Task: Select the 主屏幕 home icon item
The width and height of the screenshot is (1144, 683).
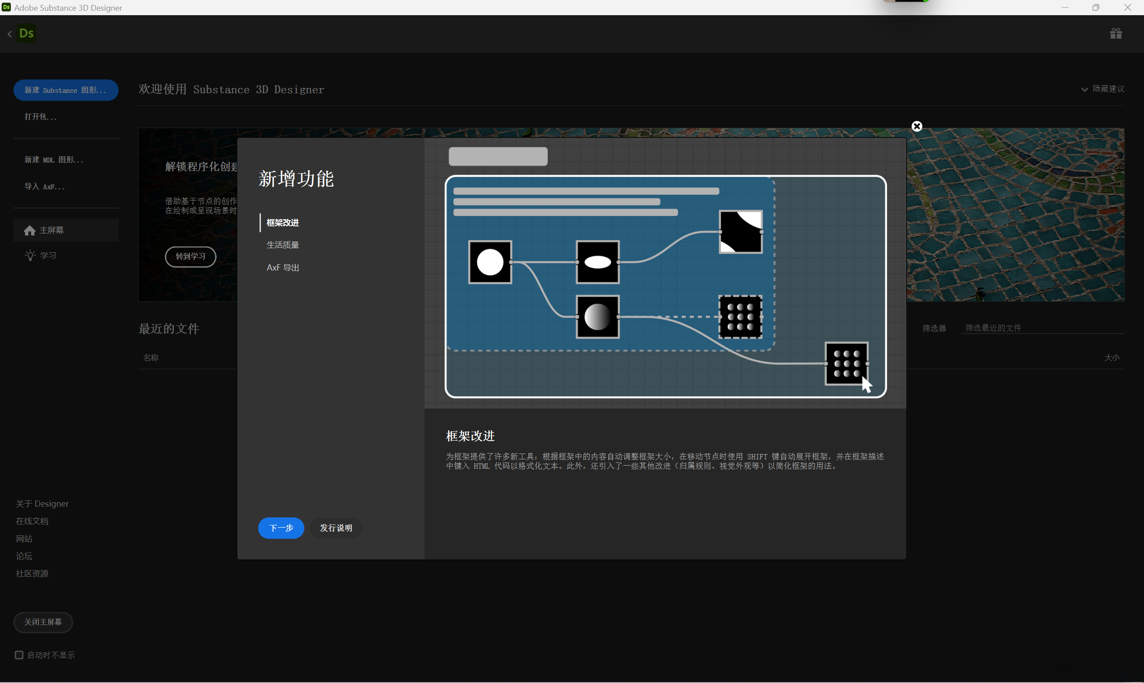Action: [30, 230]
